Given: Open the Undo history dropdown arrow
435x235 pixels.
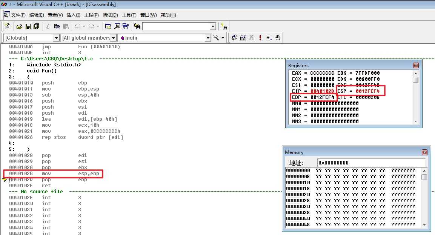Looking at the screenshot, I should coord(84,26).
